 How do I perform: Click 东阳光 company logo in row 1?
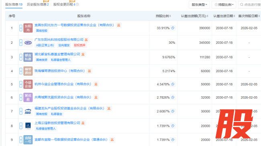click(28, 28)
